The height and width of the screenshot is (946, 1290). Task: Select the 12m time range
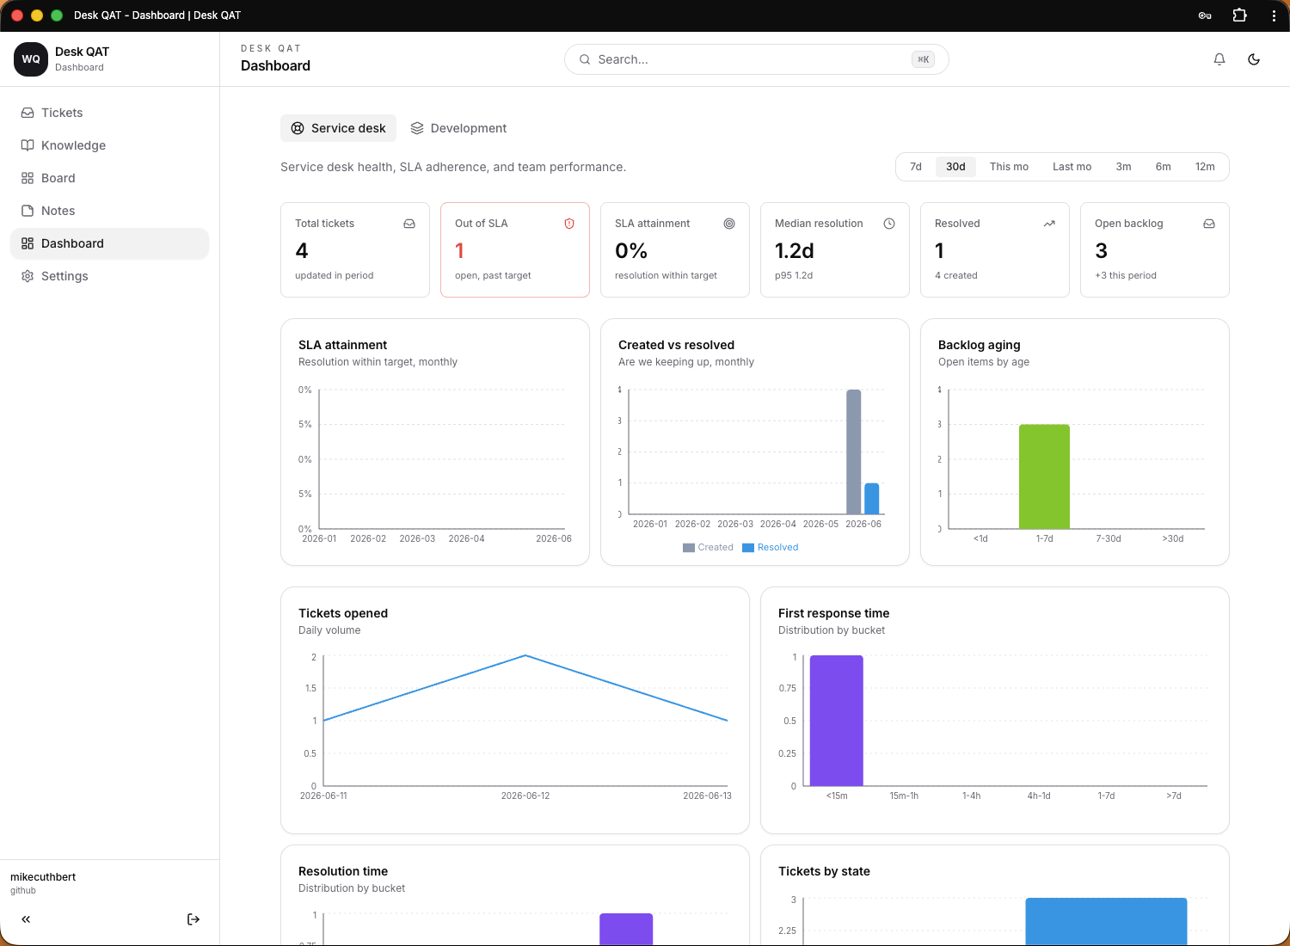point(1205,167)
